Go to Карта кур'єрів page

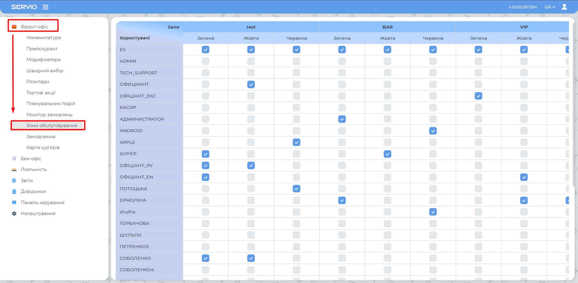[x=43, y=148]
